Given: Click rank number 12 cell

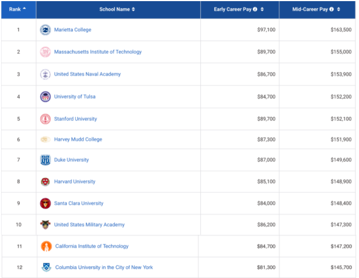Looking at the screenshot, I should point(20,267).
